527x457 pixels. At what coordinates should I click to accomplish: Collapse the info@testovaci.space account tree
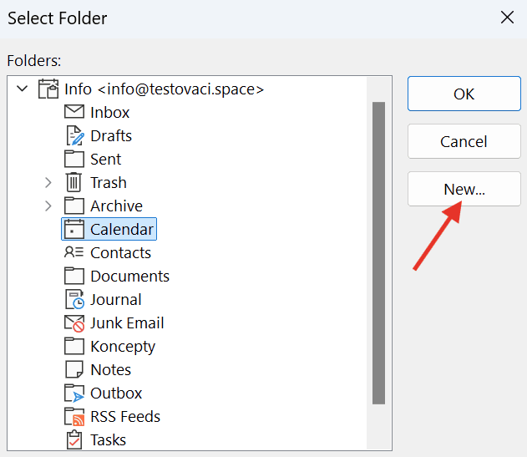[x=23, y=89]
